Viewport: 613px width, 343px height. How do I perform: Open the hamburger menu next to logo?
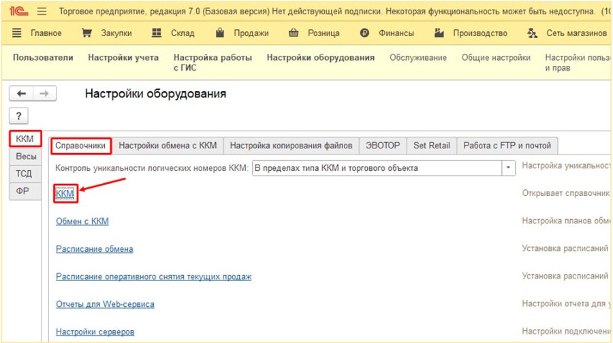click(42, 12)
